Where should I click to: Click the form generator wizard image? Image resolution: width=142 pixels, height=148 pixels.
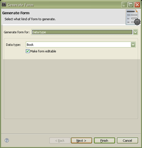click(133, 17)
